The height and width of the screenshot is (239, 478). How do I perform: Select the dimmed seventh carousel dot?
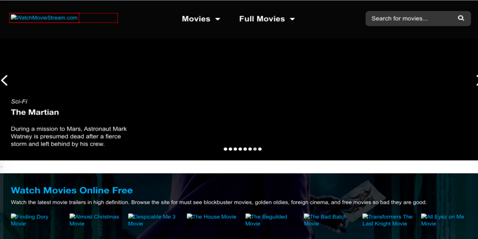click(x=255, y=149)
